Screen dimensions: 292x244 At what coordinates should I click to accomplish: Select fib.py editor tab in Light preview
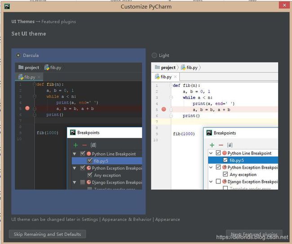pyautogui.click(x=165, y=77)
